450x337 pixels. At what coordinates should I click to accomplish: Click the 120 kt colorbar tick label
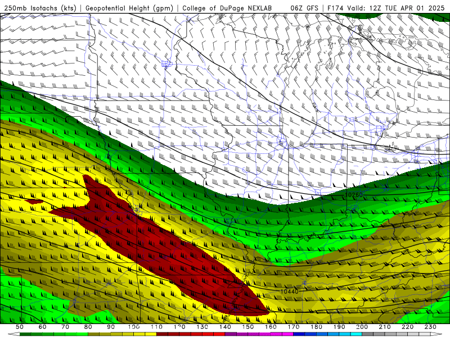(x=179, y=327)
